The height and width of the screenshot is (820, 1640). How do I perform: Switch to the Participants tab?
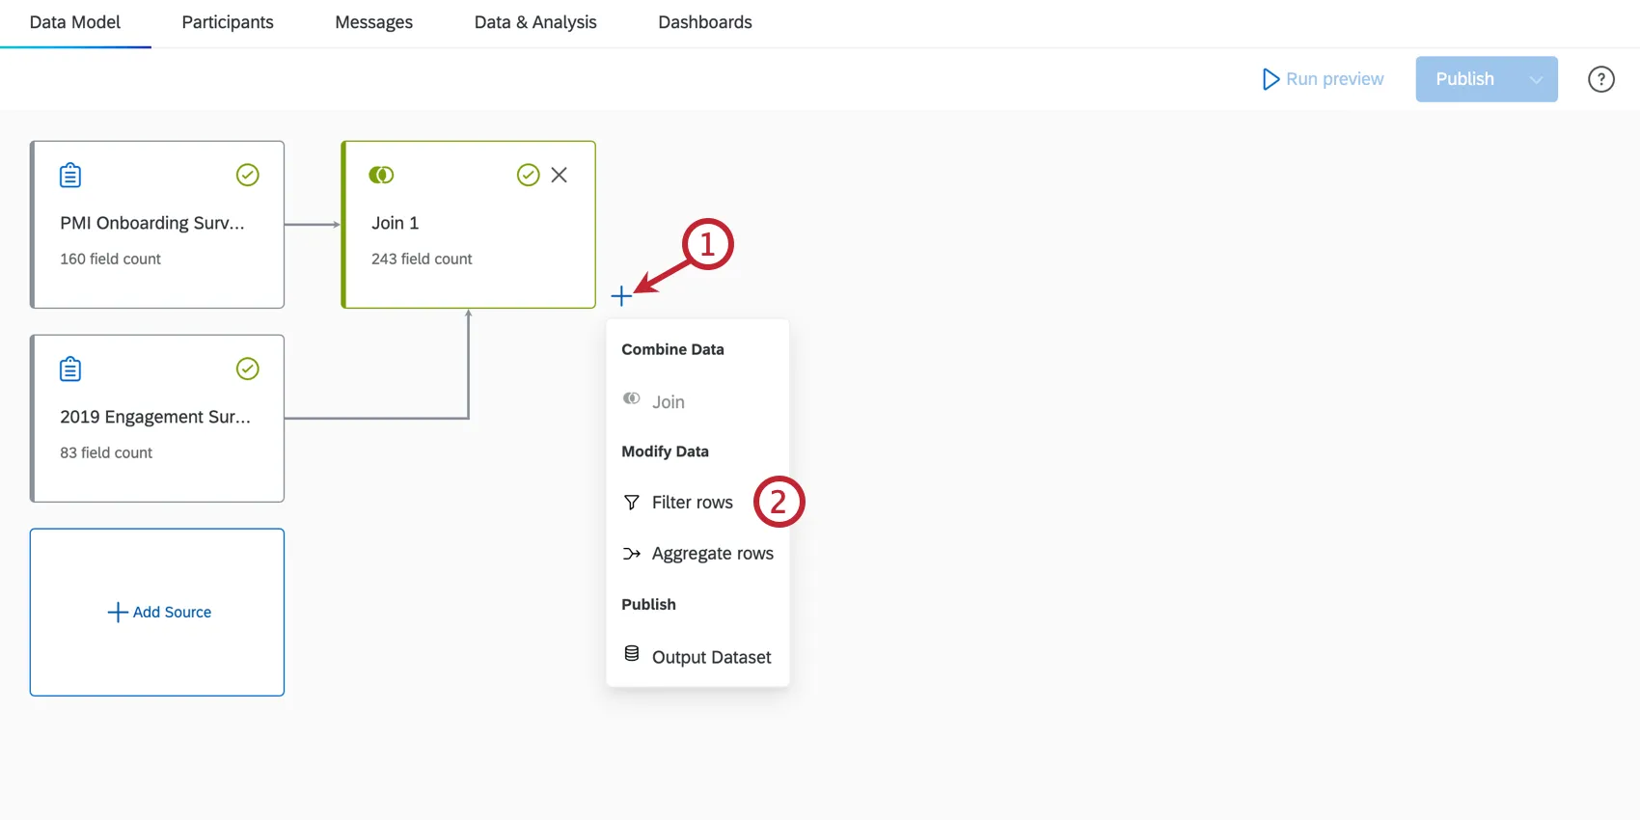click(228, 22)
